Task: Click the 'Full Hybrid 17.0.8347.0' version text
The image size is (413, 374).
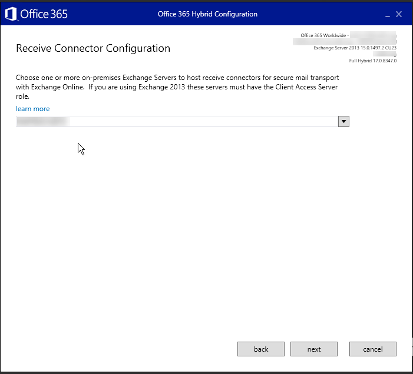Action: 373,61
